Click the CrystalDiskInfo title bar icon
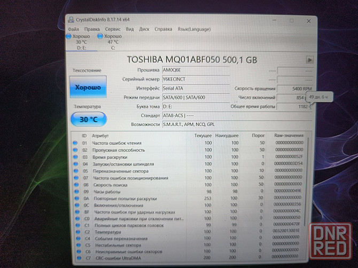Screen dimensions: 358x268 click(71, 20)
